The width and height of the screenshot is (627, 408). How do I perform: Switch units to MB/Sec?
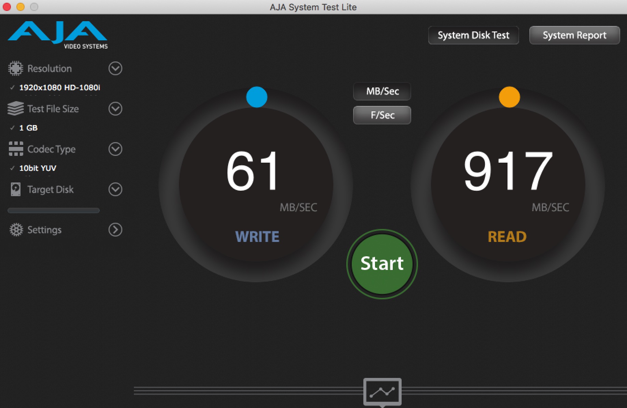[382, 91]
